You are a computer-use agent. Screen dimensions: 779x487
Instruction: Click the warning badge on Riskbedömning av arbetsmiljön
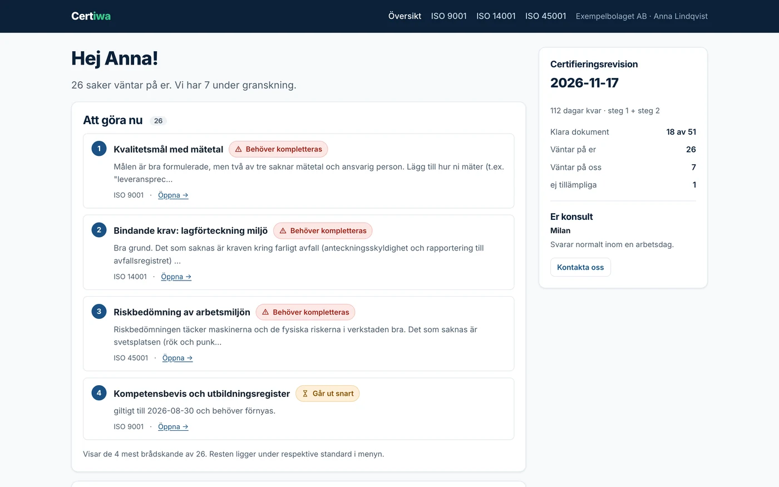pyautogui.click(x=305, y=312)
